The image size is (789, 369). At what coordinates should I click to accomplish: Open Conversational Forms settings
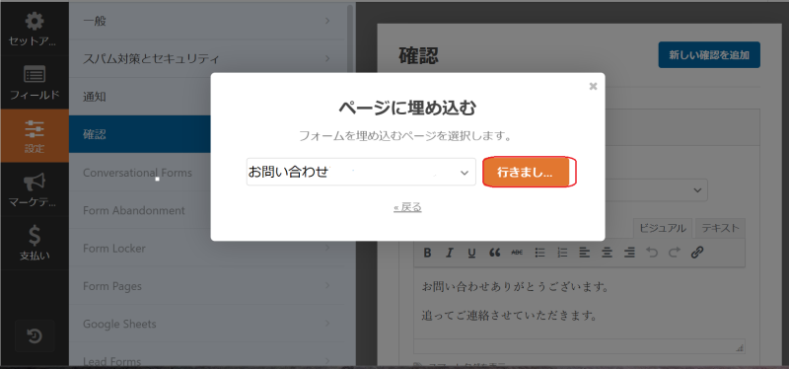(x=140, y=173)
